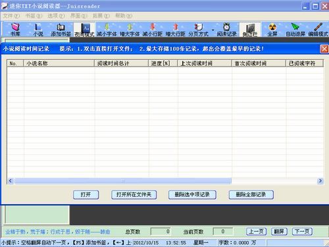Sort by 上次阅读时间 column header
The width and height of the screenshot is (329, 247).
tap(205, 63)
